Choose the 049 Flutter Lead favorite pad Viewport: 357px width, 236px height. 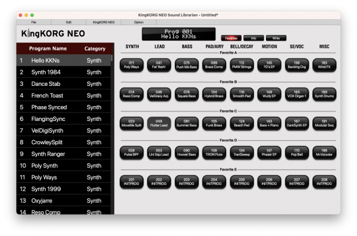[x=159, y=123]
